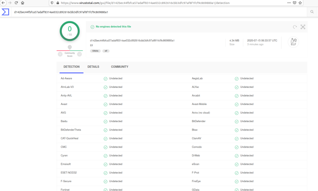Viewport: 318px width, 191px height.
Task: Click the 2020-07-15 06:33:57 UTC timestamp
Action: pos(262,40)
